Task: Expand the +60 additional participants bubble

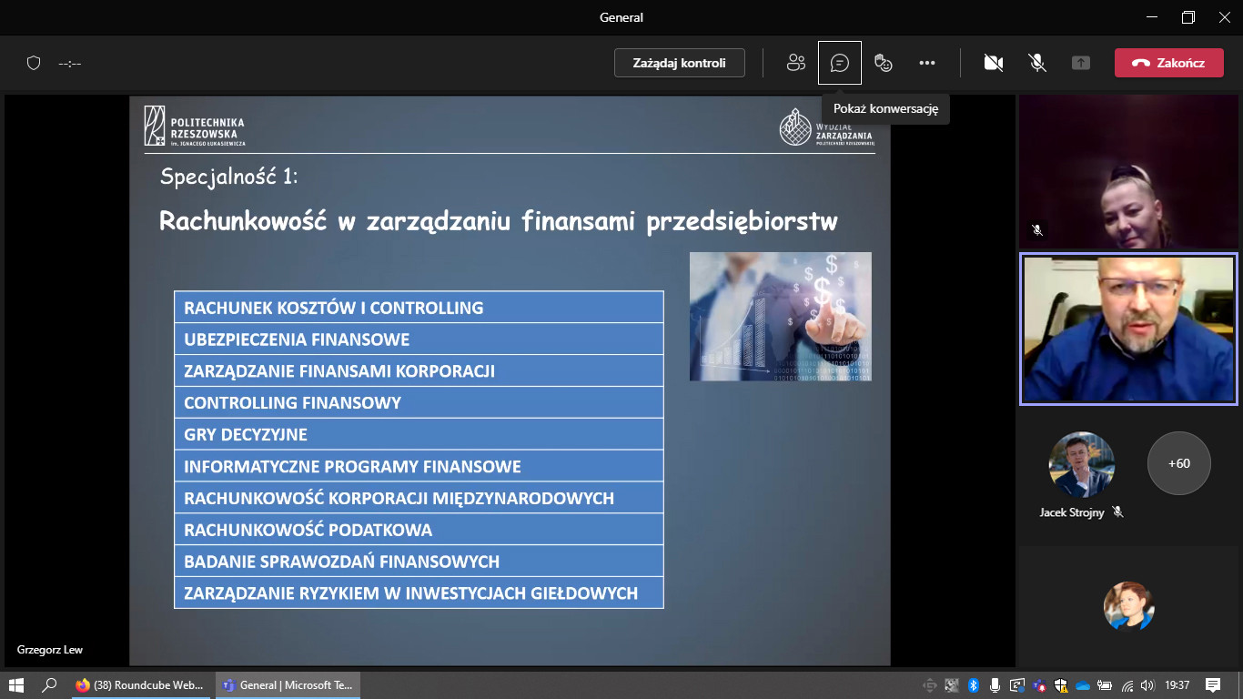Action: click(x=1178, y=463)
